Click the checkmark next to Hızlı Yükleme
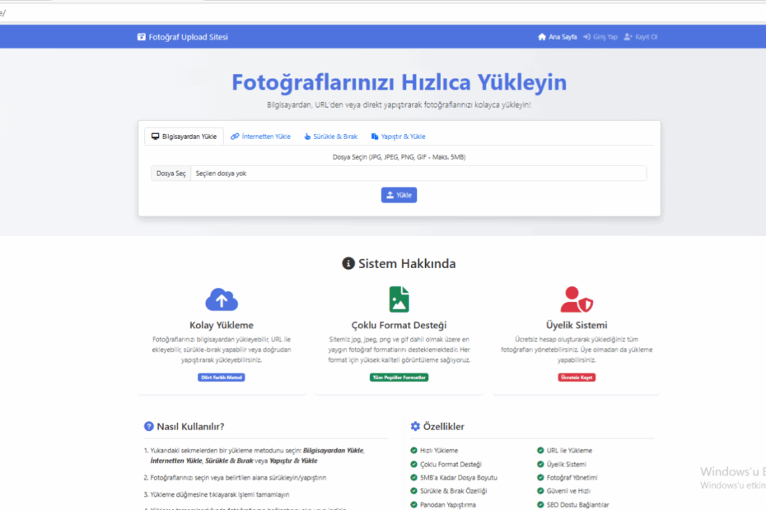The image size is (766, 510). pyautogui.click(x=412, y=450)
